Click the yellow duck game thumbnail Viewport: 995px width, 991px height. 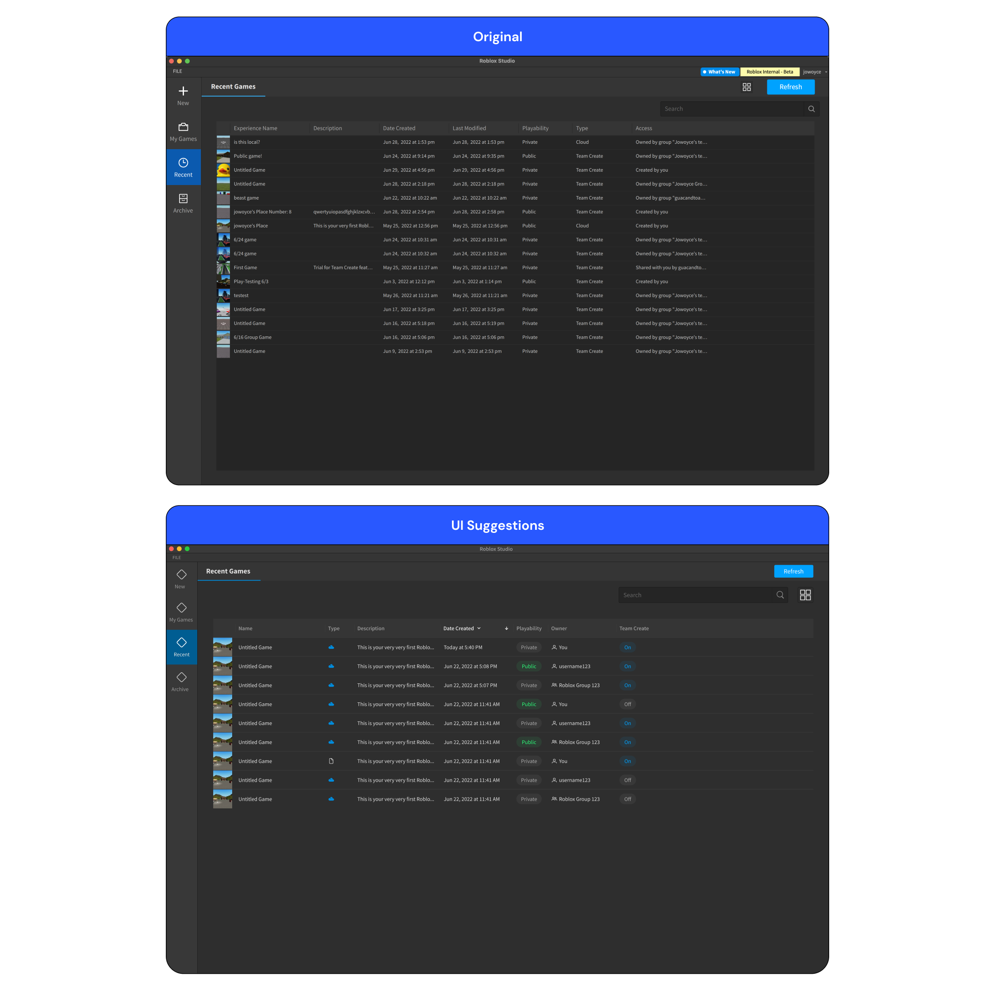point(223,170)
